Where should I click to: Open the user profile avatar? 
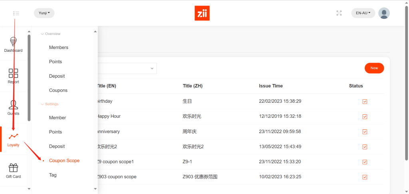(x=384, y=13)
